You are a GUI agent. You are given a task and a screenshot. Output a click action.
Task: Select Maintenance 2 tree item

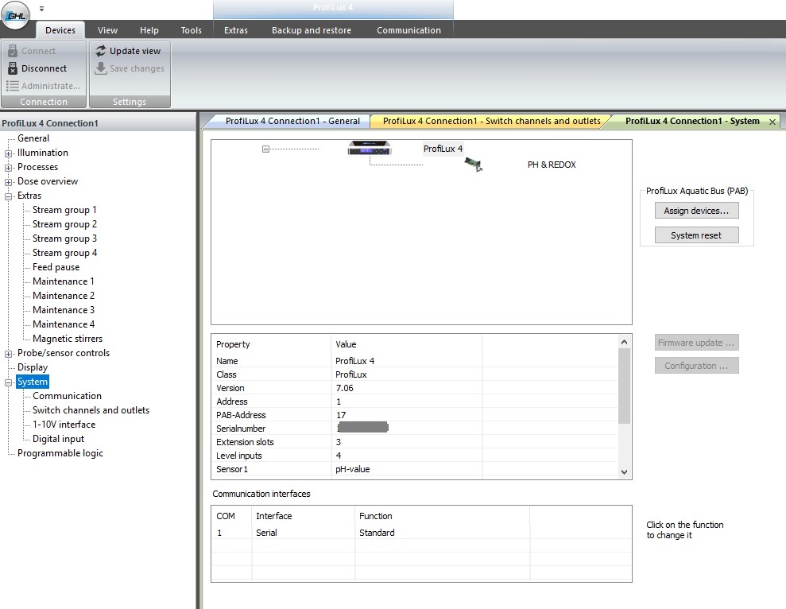tap(63, 296)
